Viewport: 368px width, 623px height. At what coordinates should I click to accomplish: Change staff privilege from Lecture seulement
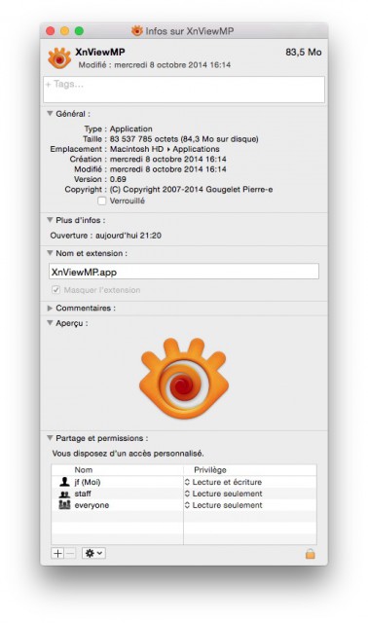pyautogui.click(x=223, y=494)
